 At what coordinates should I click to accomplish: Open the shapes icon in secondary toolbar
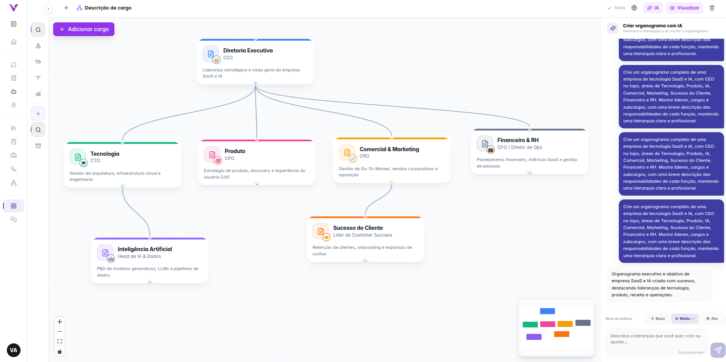coord(38,46)
